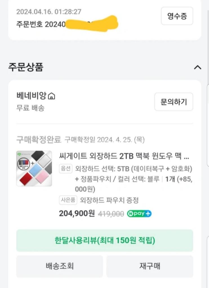Click the 204,900원 price
This screenshot has height=288, width=209.
click(77, 213)
